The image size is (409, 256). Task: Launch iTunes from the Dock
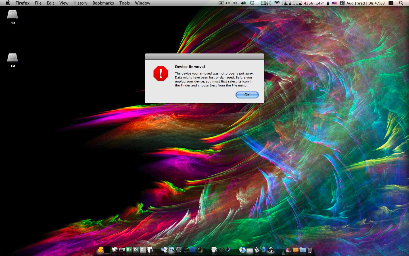tap(242, 250)
